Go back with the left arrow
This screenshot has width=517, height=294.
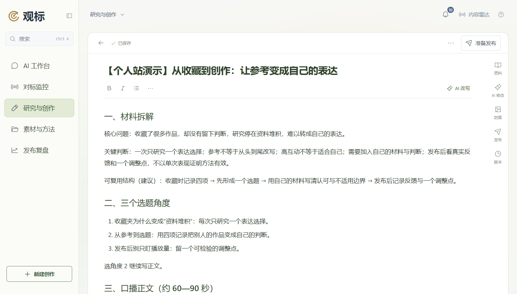tap(101, 43)
